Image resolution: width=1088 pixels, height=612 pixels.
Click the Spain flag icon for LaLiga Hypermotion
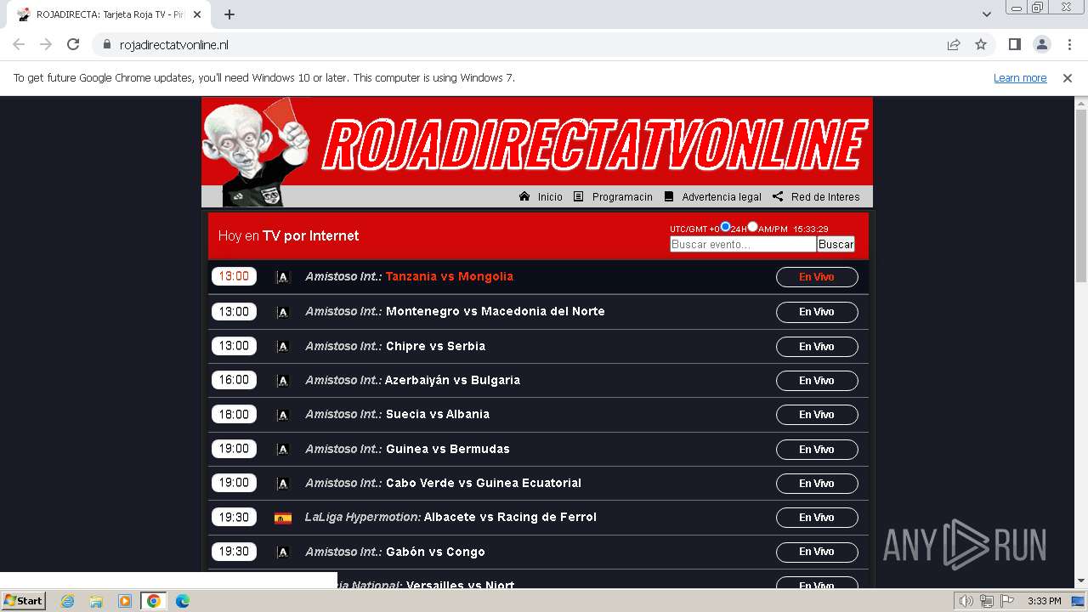tap(283, 518)
